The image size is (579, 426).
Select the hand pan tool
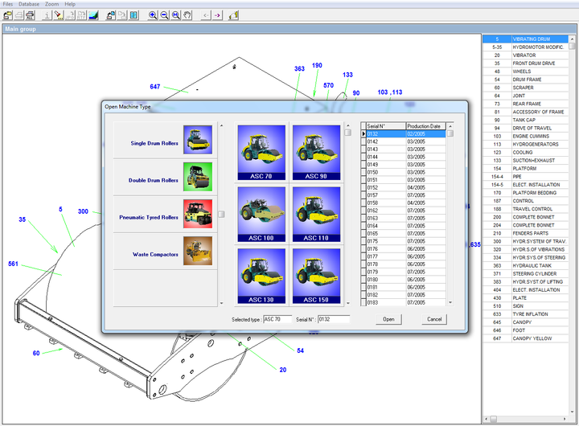(x=187, y=15)
